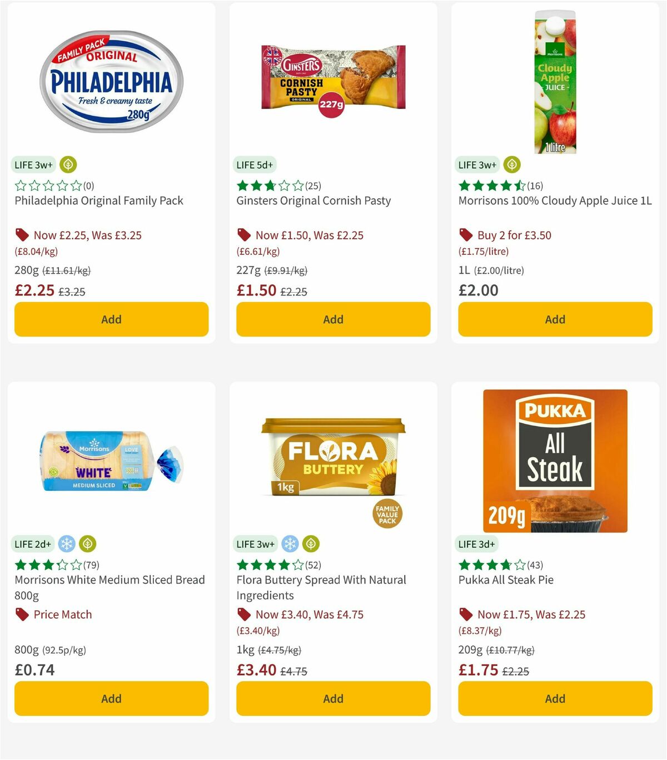Click the LIFE 2d+ badge on the white bread
Viewport: 667px width, 760px height.
click(33, 544)
